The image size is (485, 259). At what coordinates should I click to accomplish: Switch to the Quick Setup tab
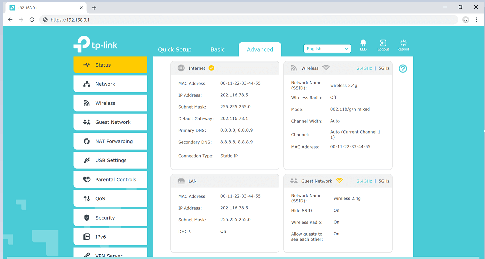click(x=175, y=50)
